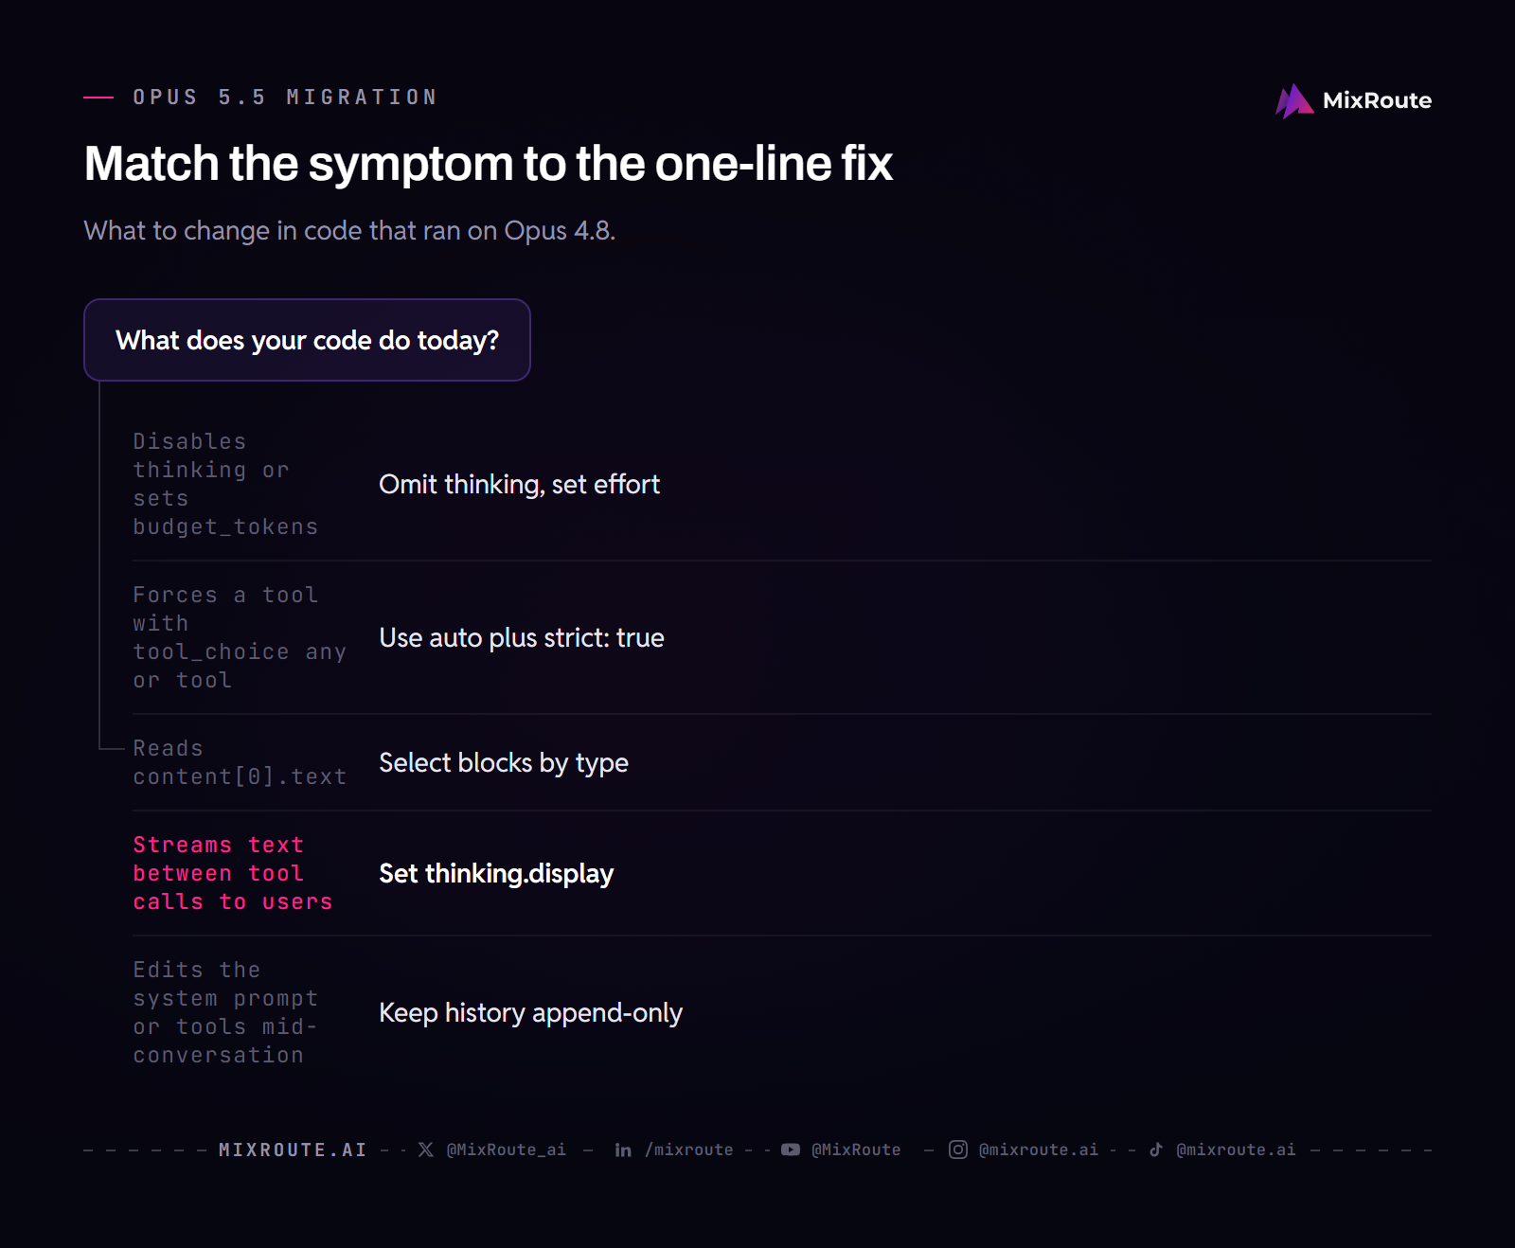
Task: Click the "Match the symptom" headline
Action: pos(489,163)
